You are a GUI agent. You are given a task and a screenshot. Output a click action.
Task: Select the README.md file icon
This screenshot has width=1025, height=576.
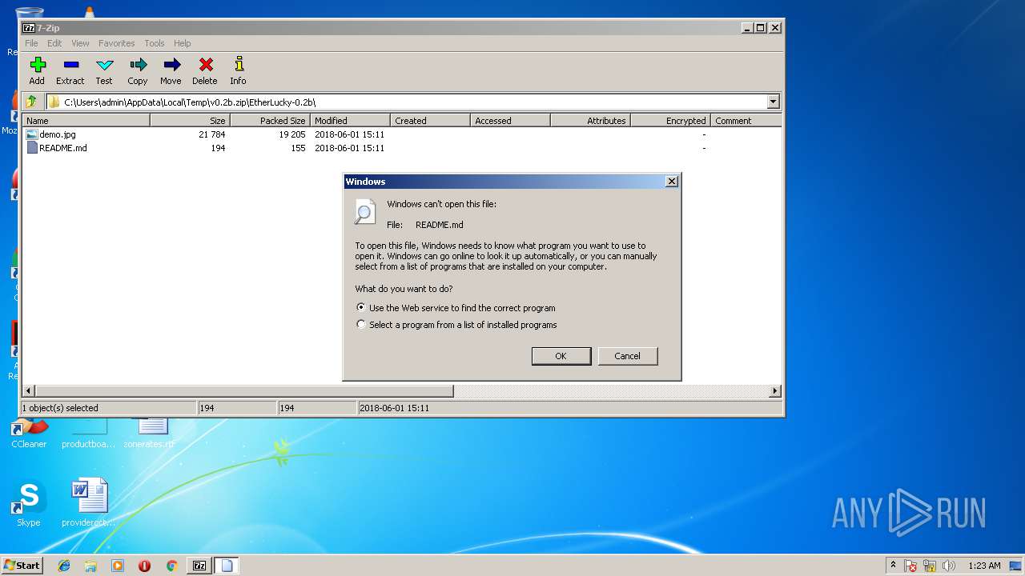point(32,148)
